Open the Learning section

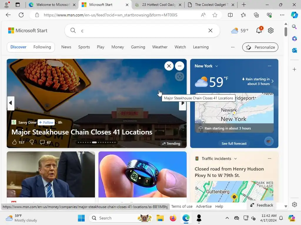click(x=201, y=47)
